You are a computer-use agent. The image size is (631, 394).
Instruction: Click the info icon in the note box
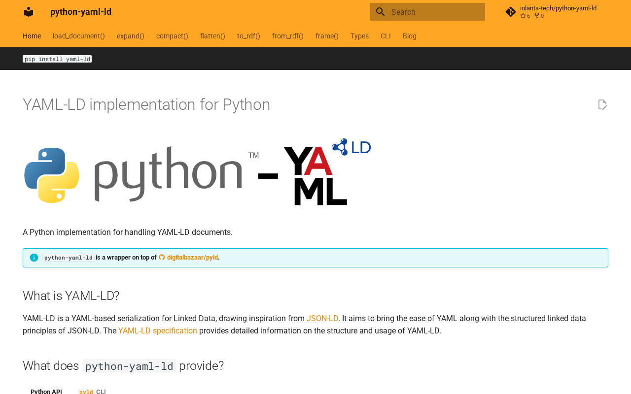(34, 258)
